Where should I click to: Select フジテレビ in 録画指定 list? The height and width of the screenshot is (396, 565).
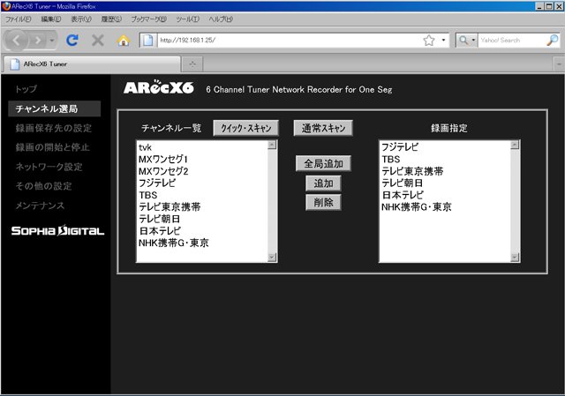(x=445, y=147)
